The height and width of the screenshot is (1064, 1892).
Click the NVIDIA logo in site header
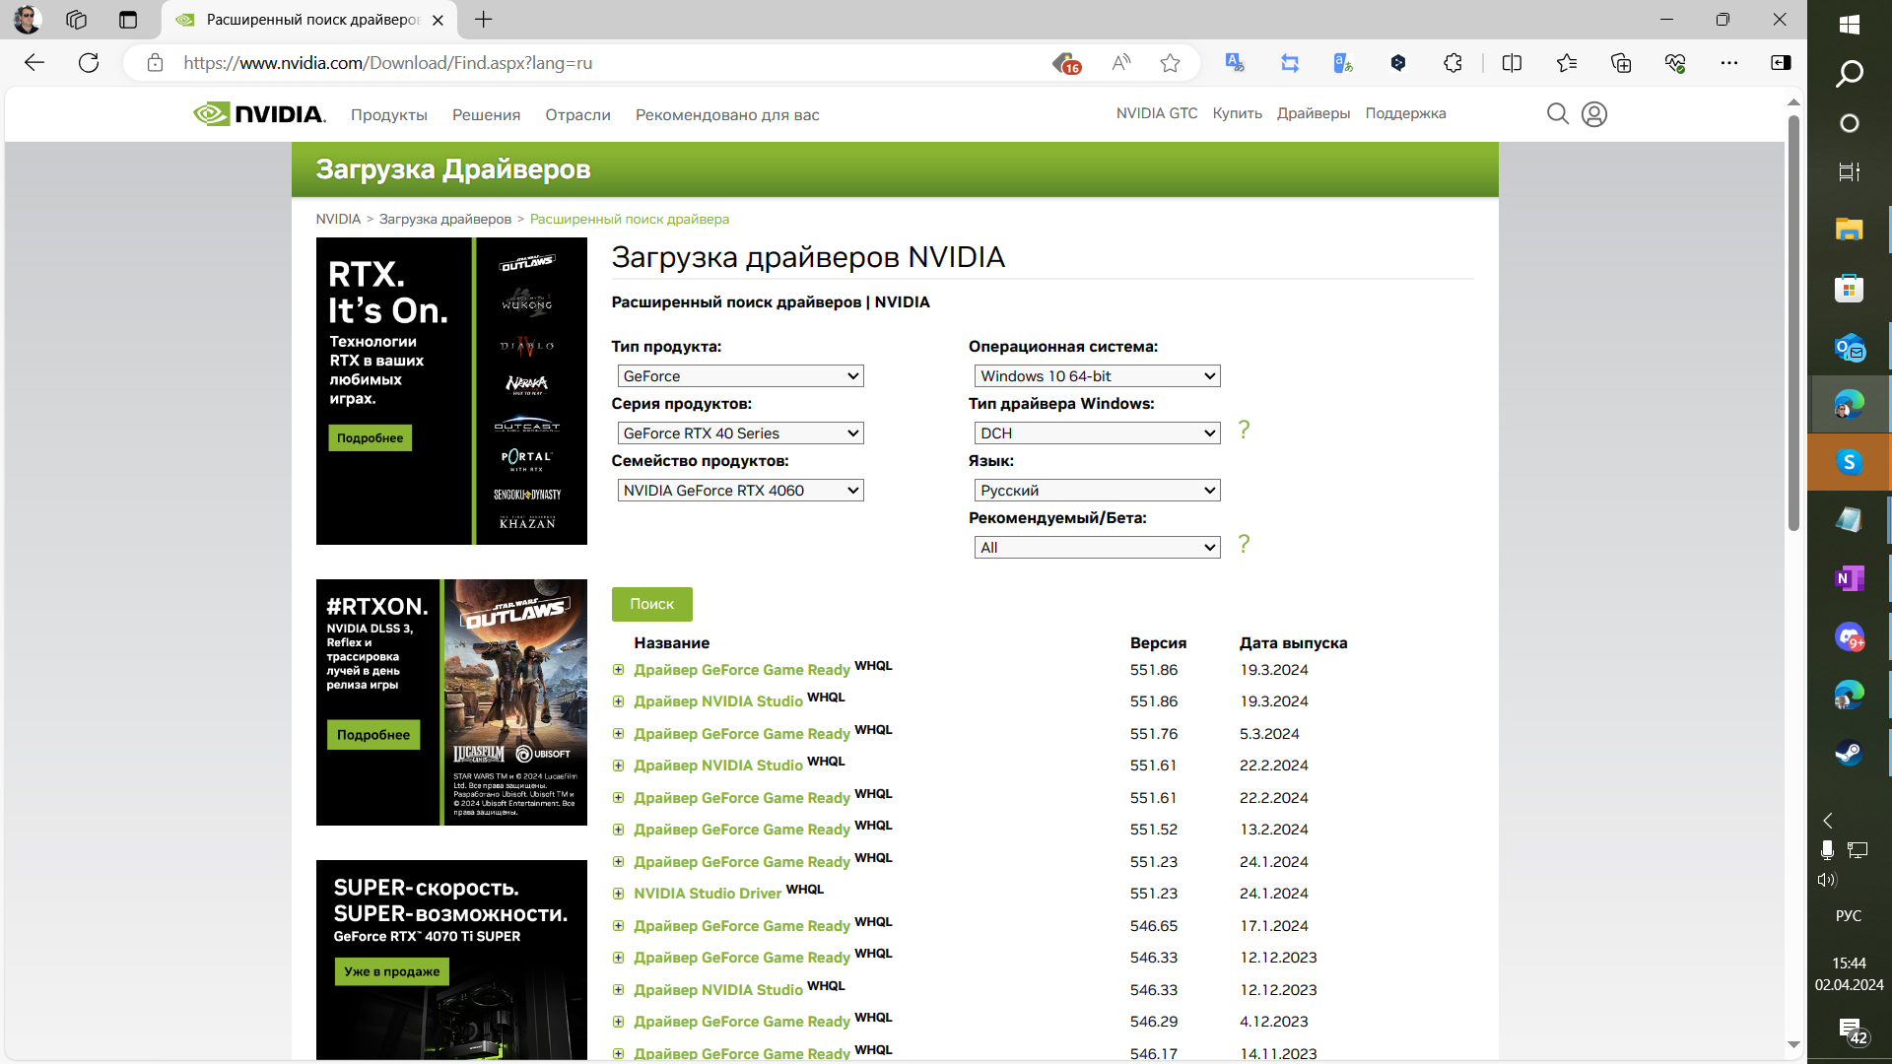(259, 114)
